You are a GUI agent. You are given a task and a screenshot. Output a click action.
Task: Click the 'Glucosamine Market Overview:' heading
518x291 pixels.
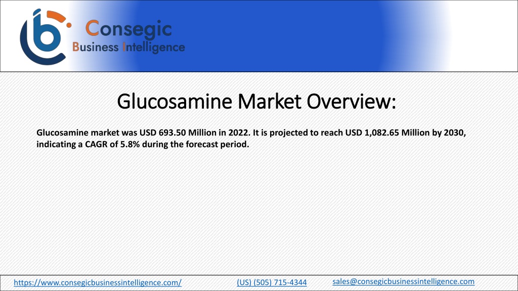(256, 101)
